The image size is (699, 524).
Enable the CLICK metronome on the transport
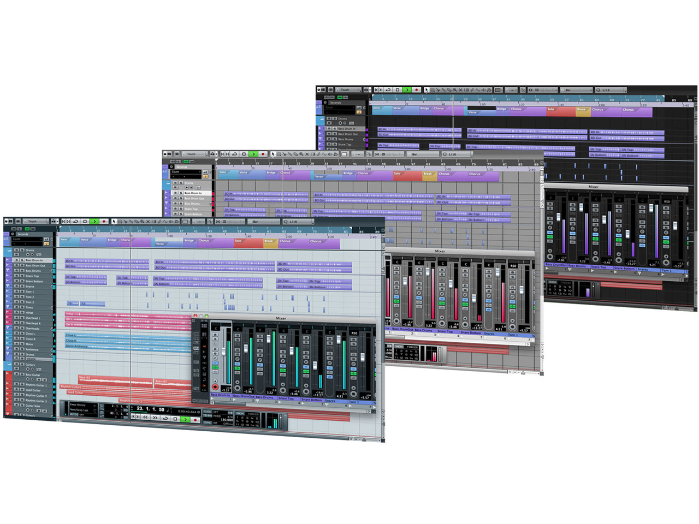tap(208, 412)
